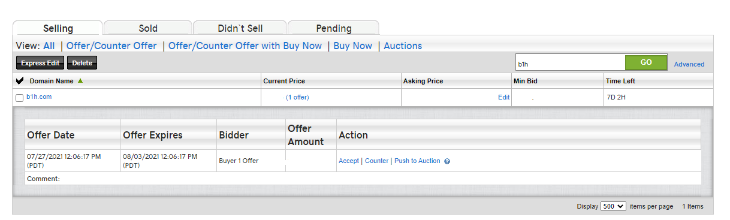
Task: Accept the Buyer 1 offer
Action: click(349, 161)
